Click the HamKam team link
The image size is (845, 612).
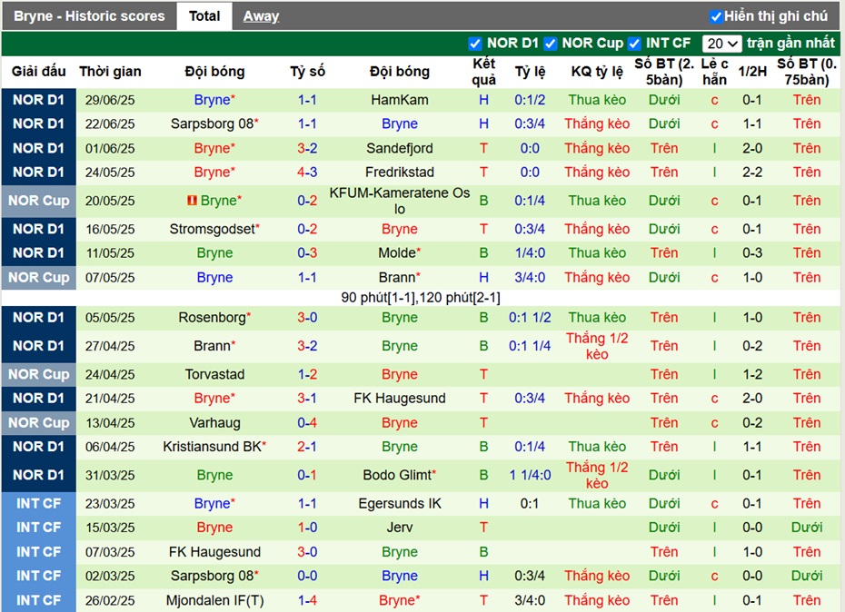pyautogui.click(x=399, y=100)
